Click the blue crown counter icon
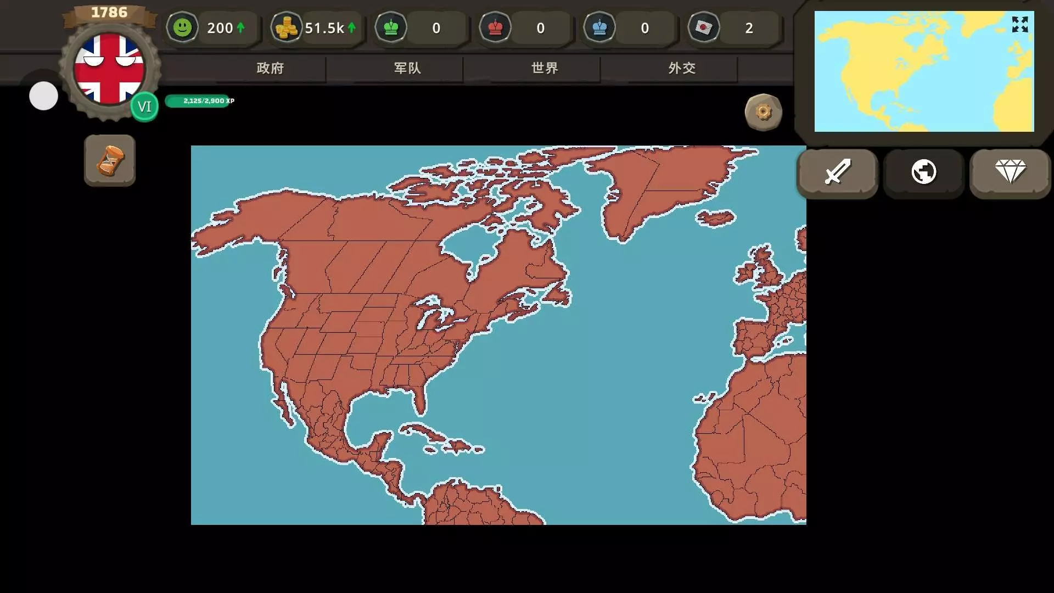 (x=599, y=27)
